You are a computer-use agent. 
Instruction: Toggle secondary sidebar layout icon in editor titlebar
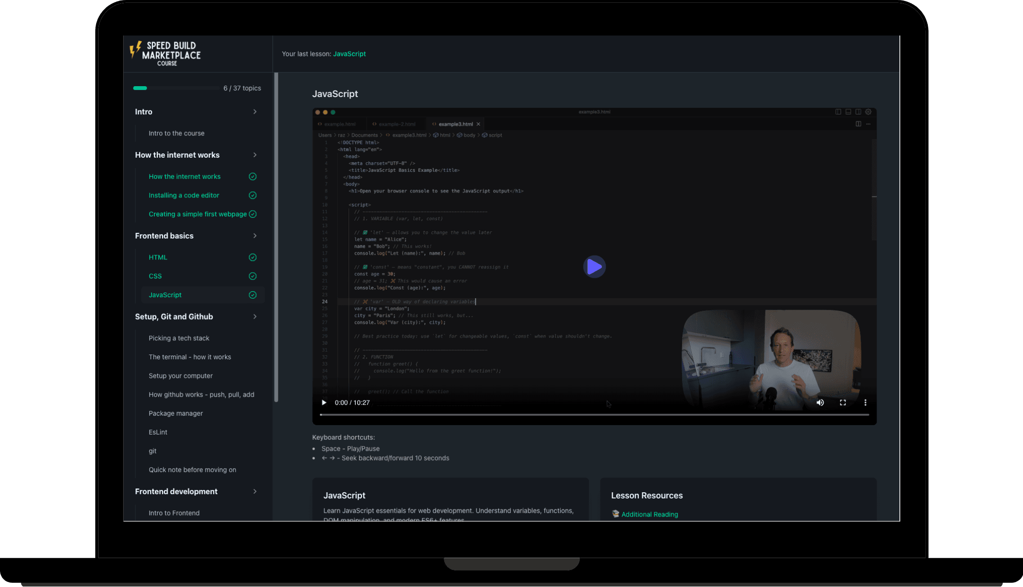pyautogui.click(x=858, y=112)
